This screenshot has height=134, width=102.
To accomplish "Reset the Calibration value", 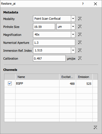I will click(x=80, y=58).
